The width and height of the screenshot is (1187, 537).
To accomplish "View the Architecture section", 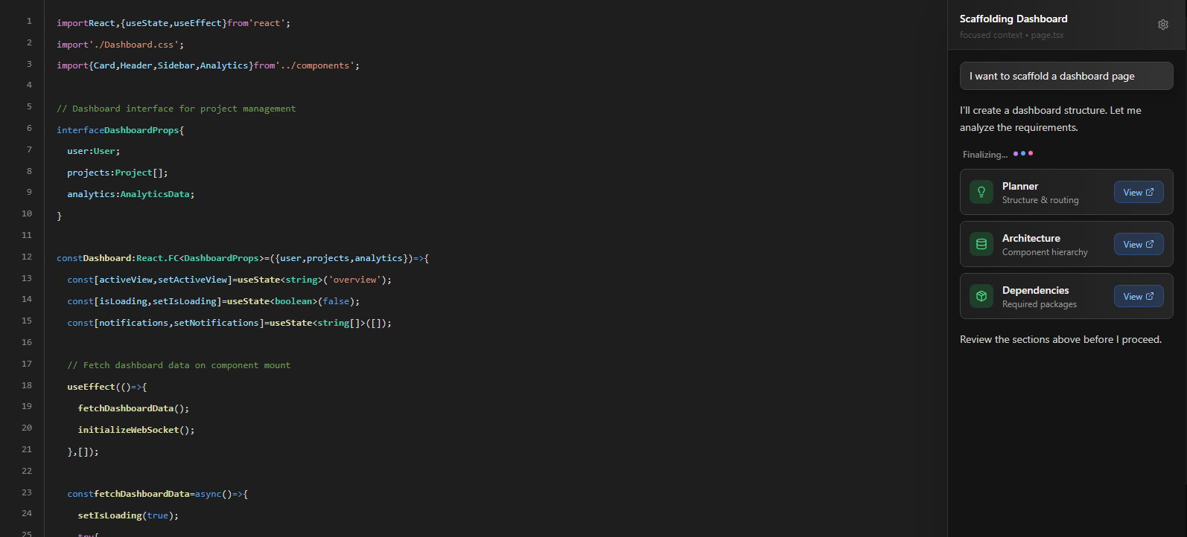I will [x=1139, y=244].
